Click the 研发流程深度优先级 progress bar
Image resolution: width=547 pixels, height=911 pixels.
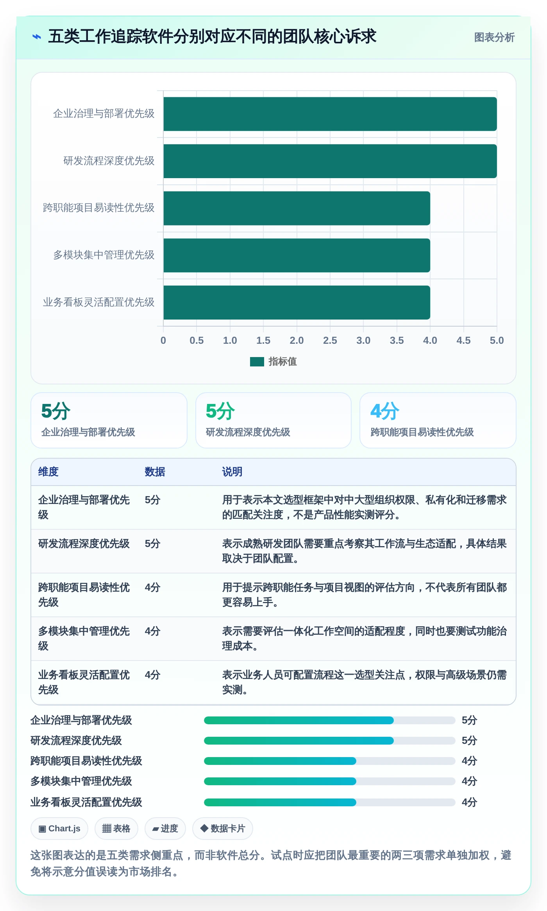[330, 741]
